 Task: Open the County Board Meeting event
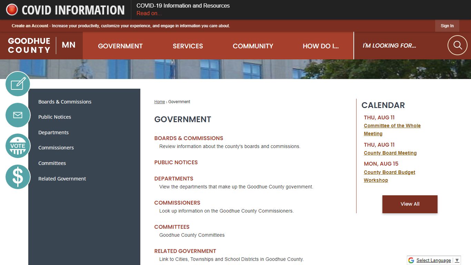point(390,153)
